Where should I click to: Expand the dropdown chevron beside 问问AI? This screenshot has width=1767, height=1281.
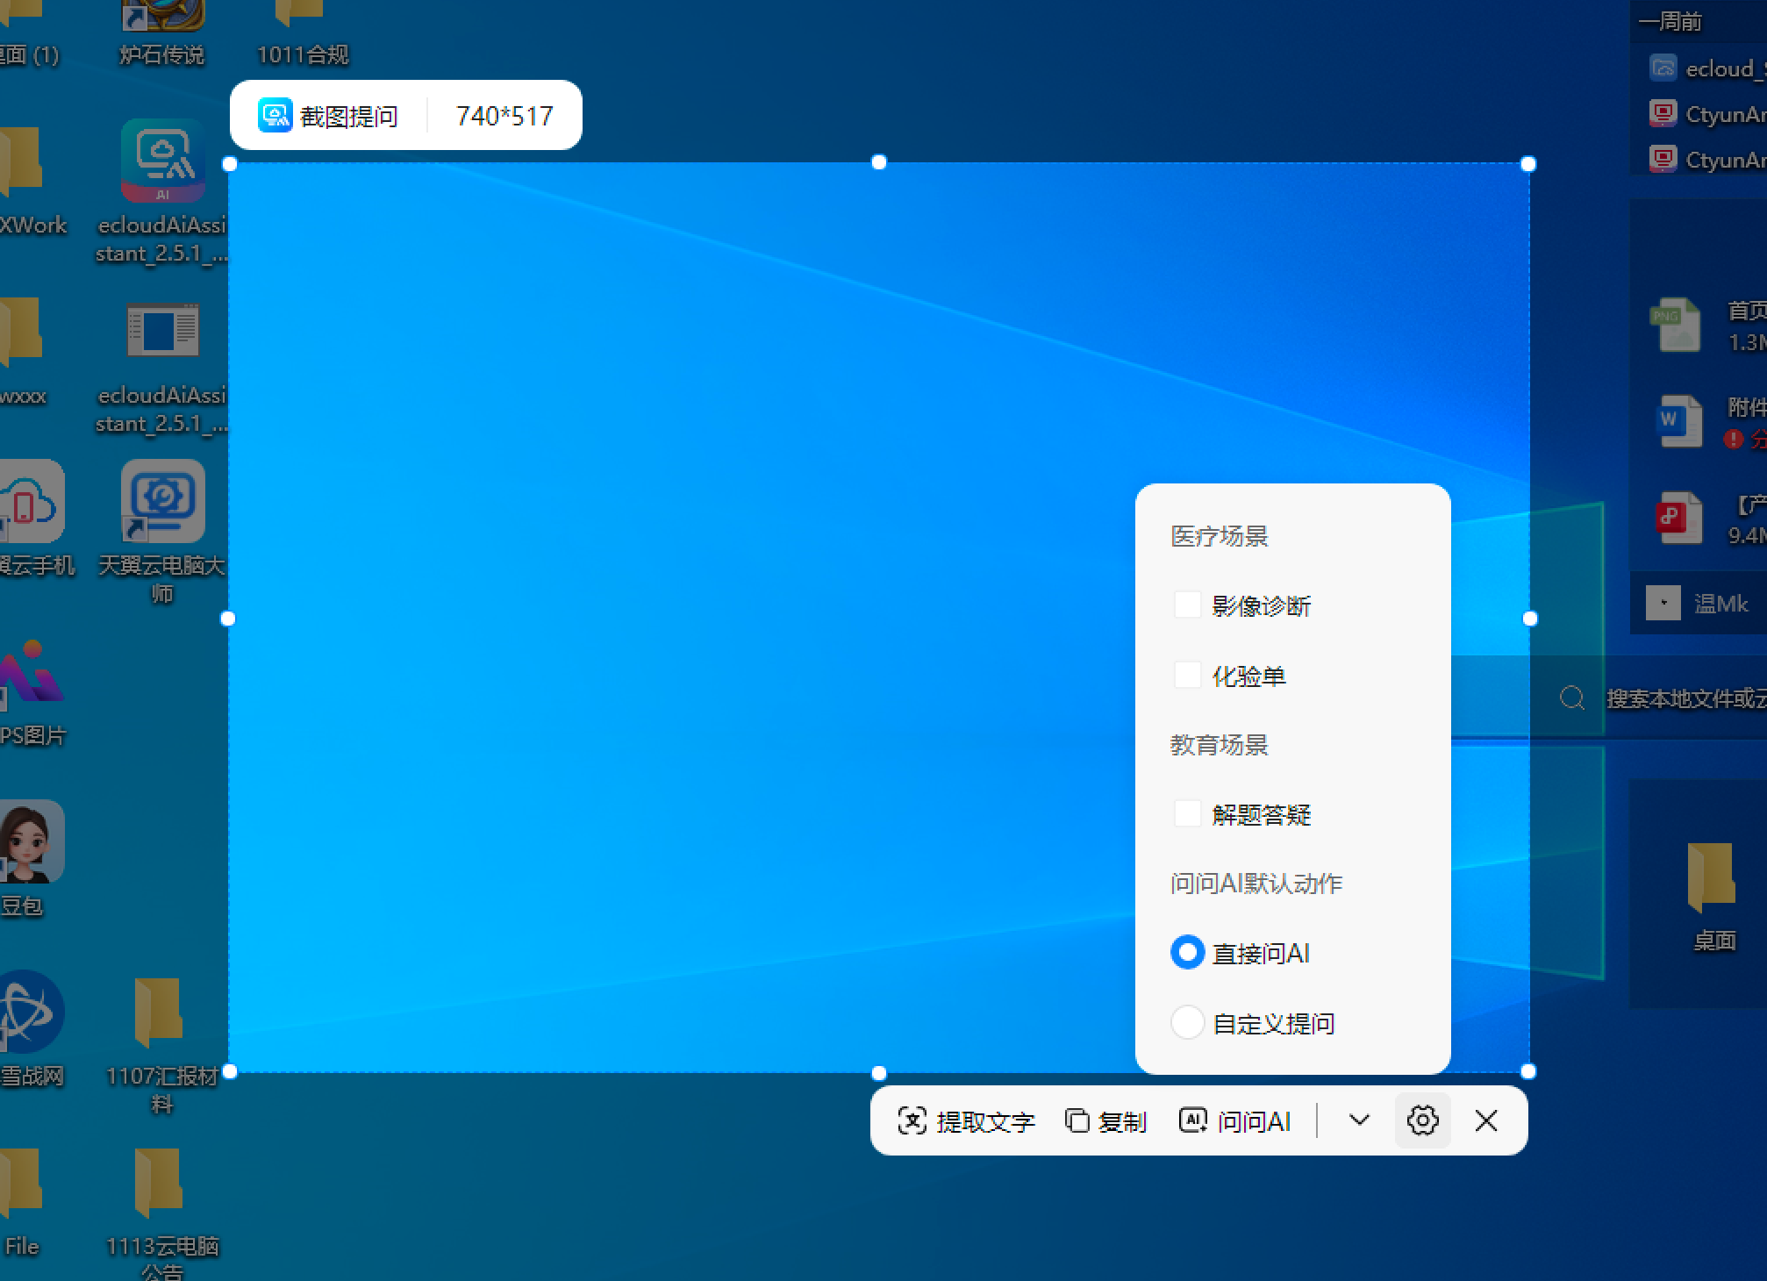pyautogui.click(x=1359, y=1120)
